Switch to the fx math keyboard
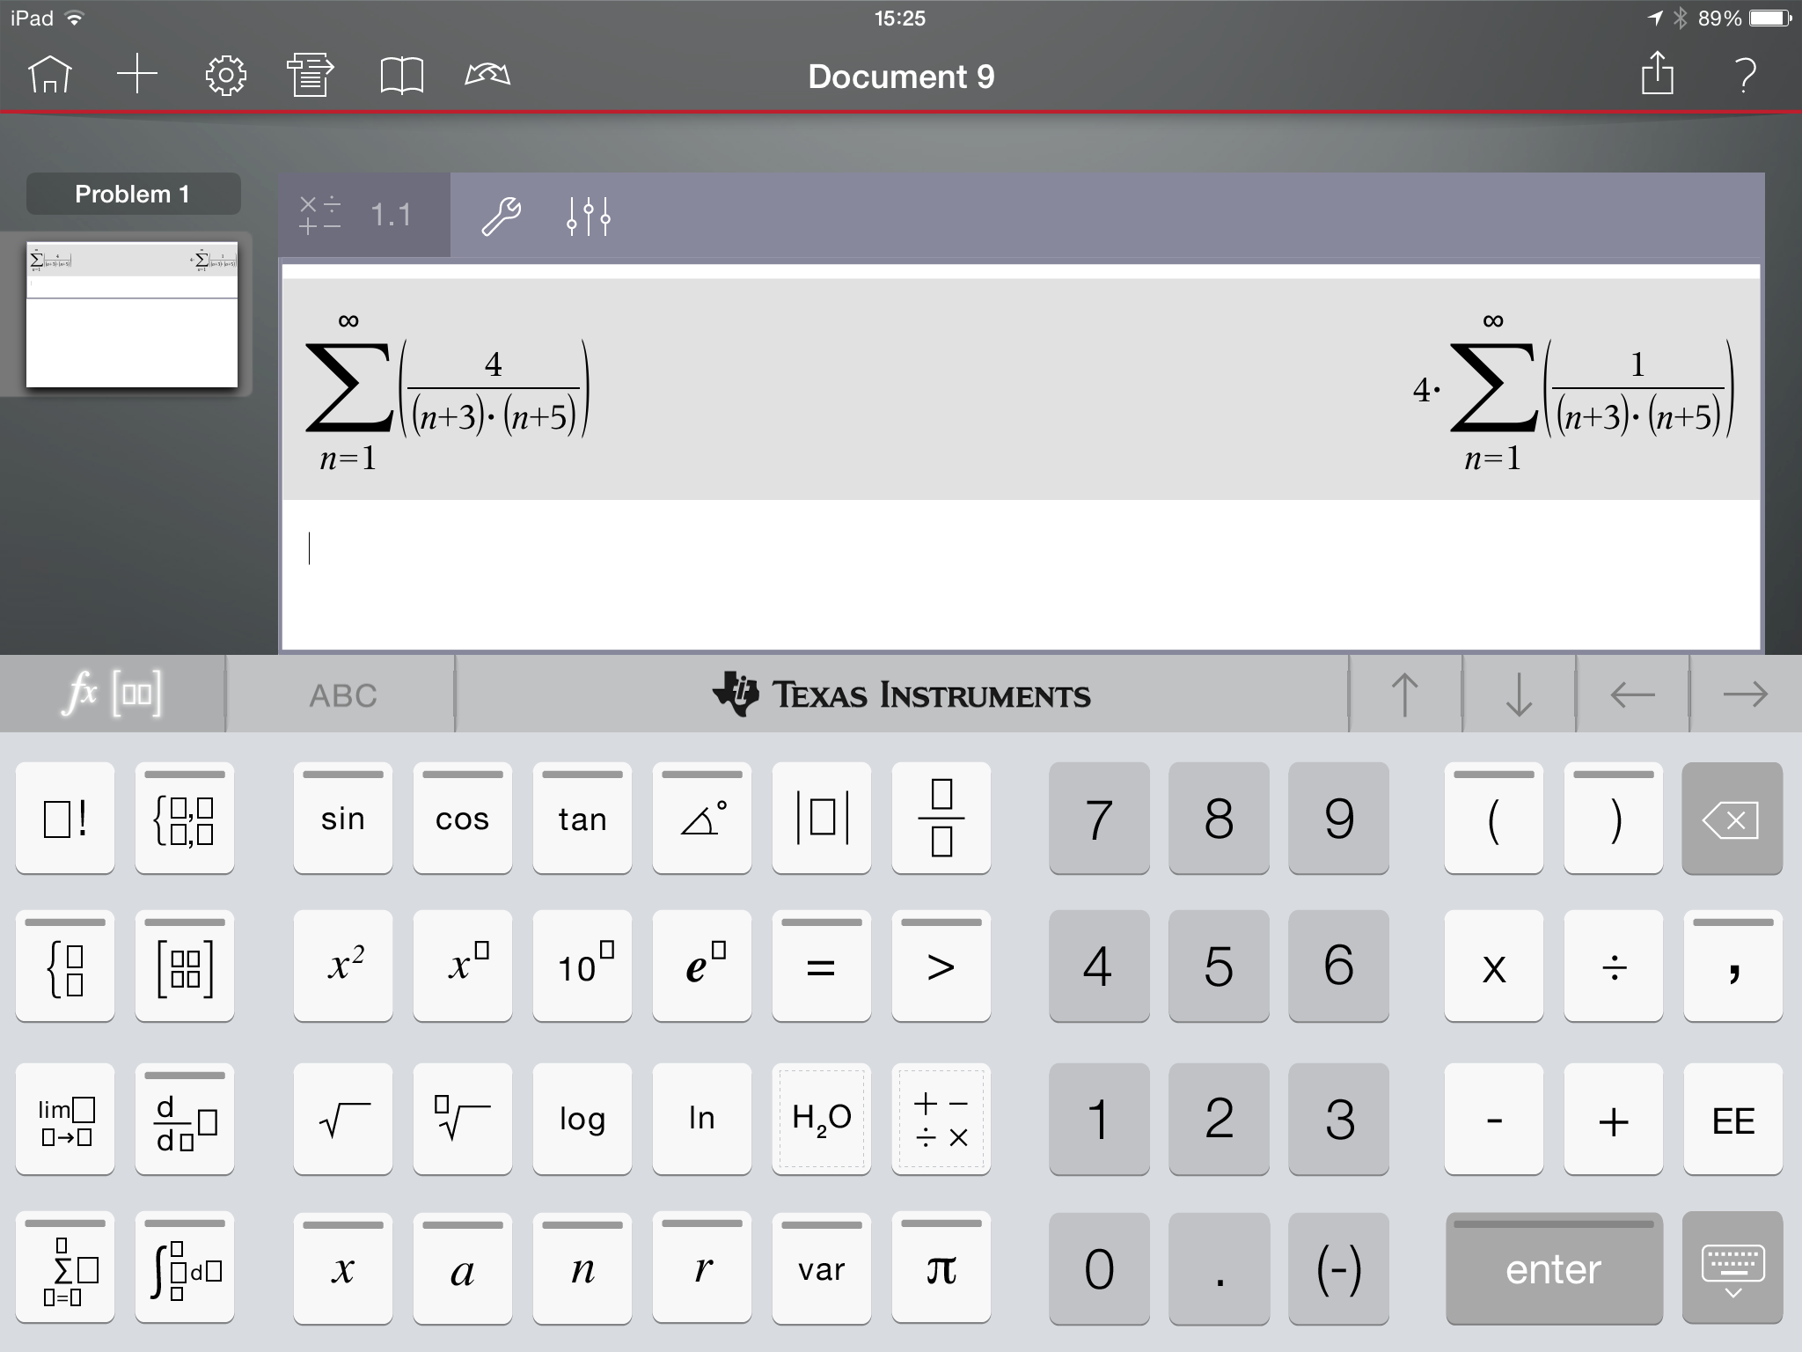The width and height of the screenshot is (1802, 1352). coord(113,694)
